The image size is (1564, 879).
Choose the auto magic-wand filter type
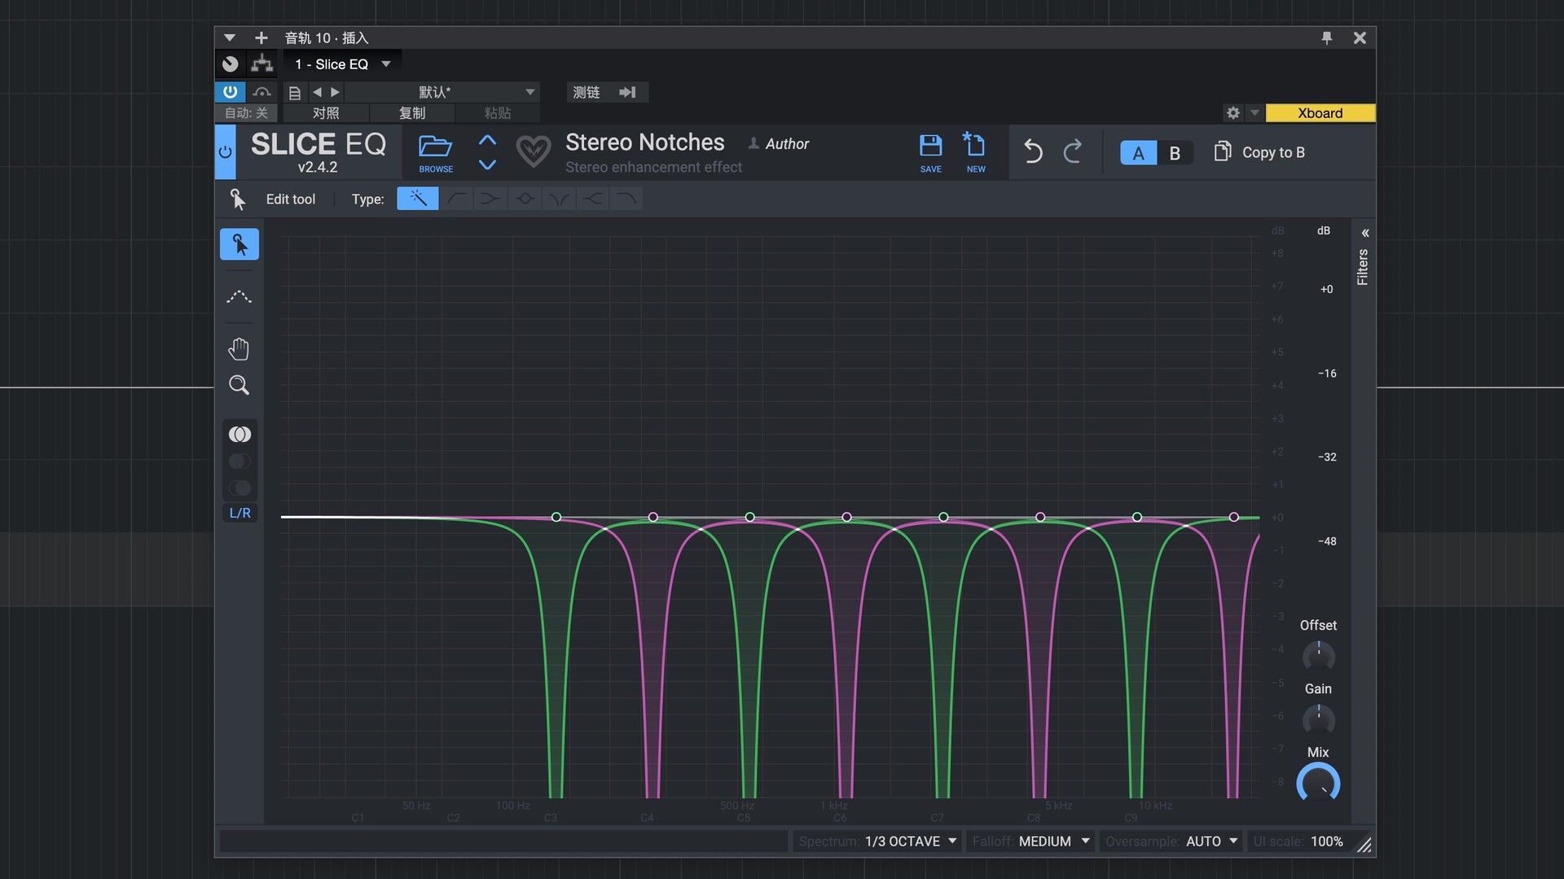pyautogui.click(x=418, y=199)
